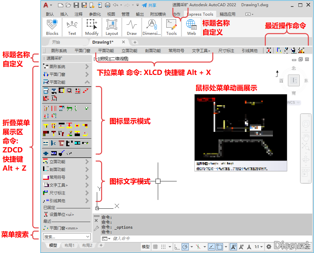Click the zoom extents navigation icon
The width and height of the screenshot is (314, 253).
pyautogui.click(x=306, y=147)
